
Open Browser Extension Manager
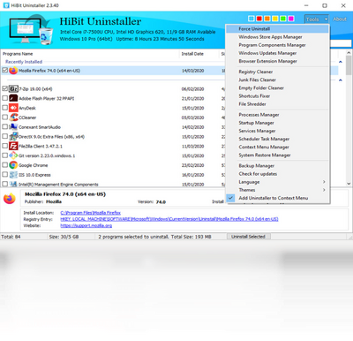[x=277, y=61]
